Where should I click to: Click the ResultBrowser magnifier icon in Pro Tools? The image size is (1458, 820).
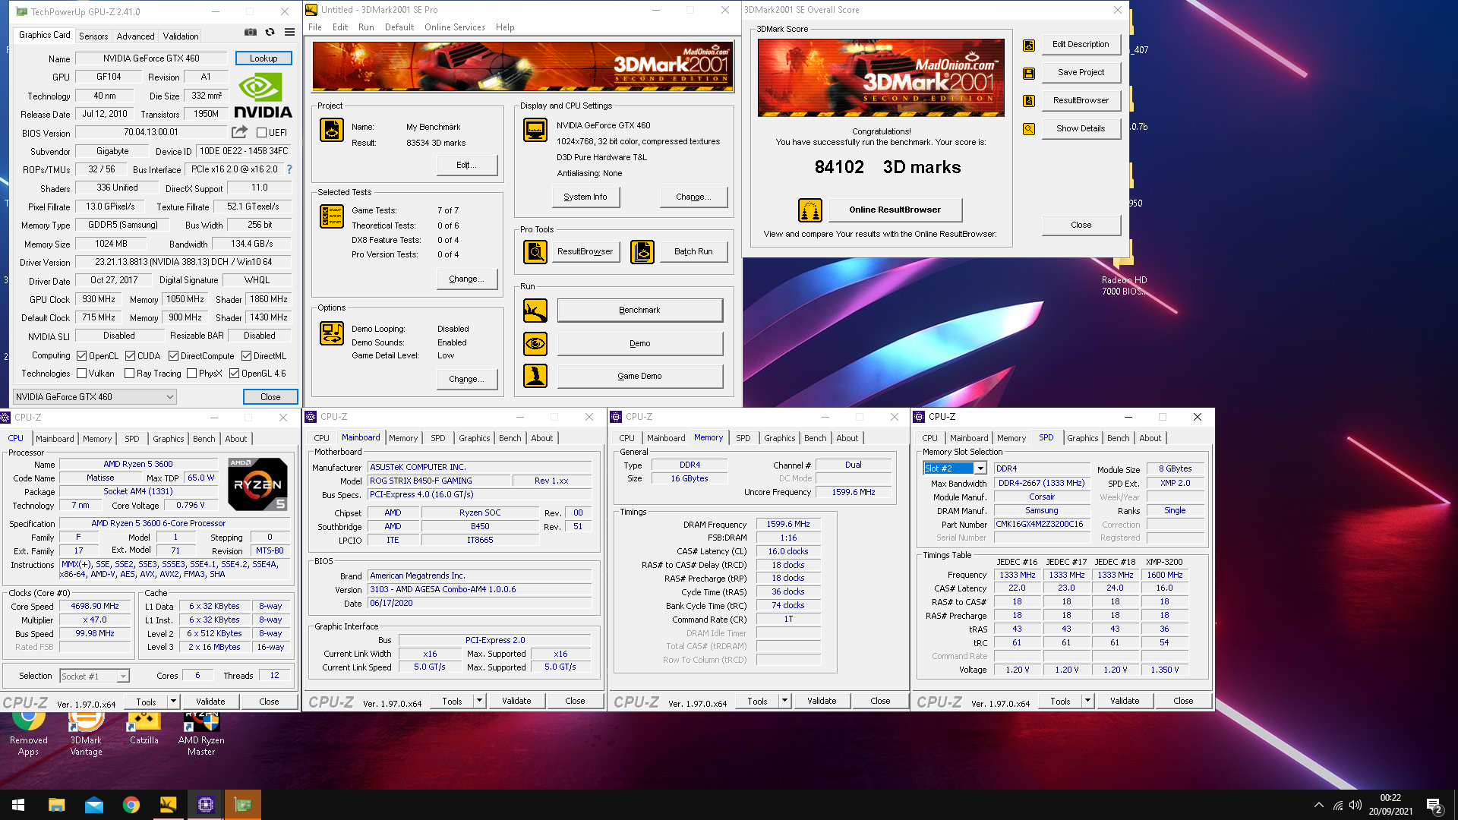pyautogui.click(x=535, y=251)
